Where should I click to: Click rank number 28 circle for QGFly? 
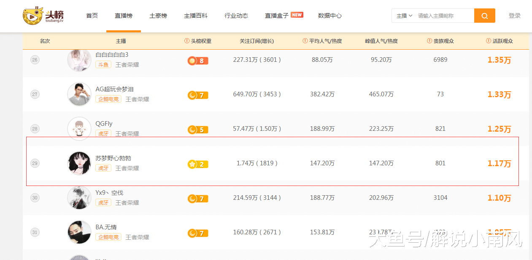coord(35,128)
